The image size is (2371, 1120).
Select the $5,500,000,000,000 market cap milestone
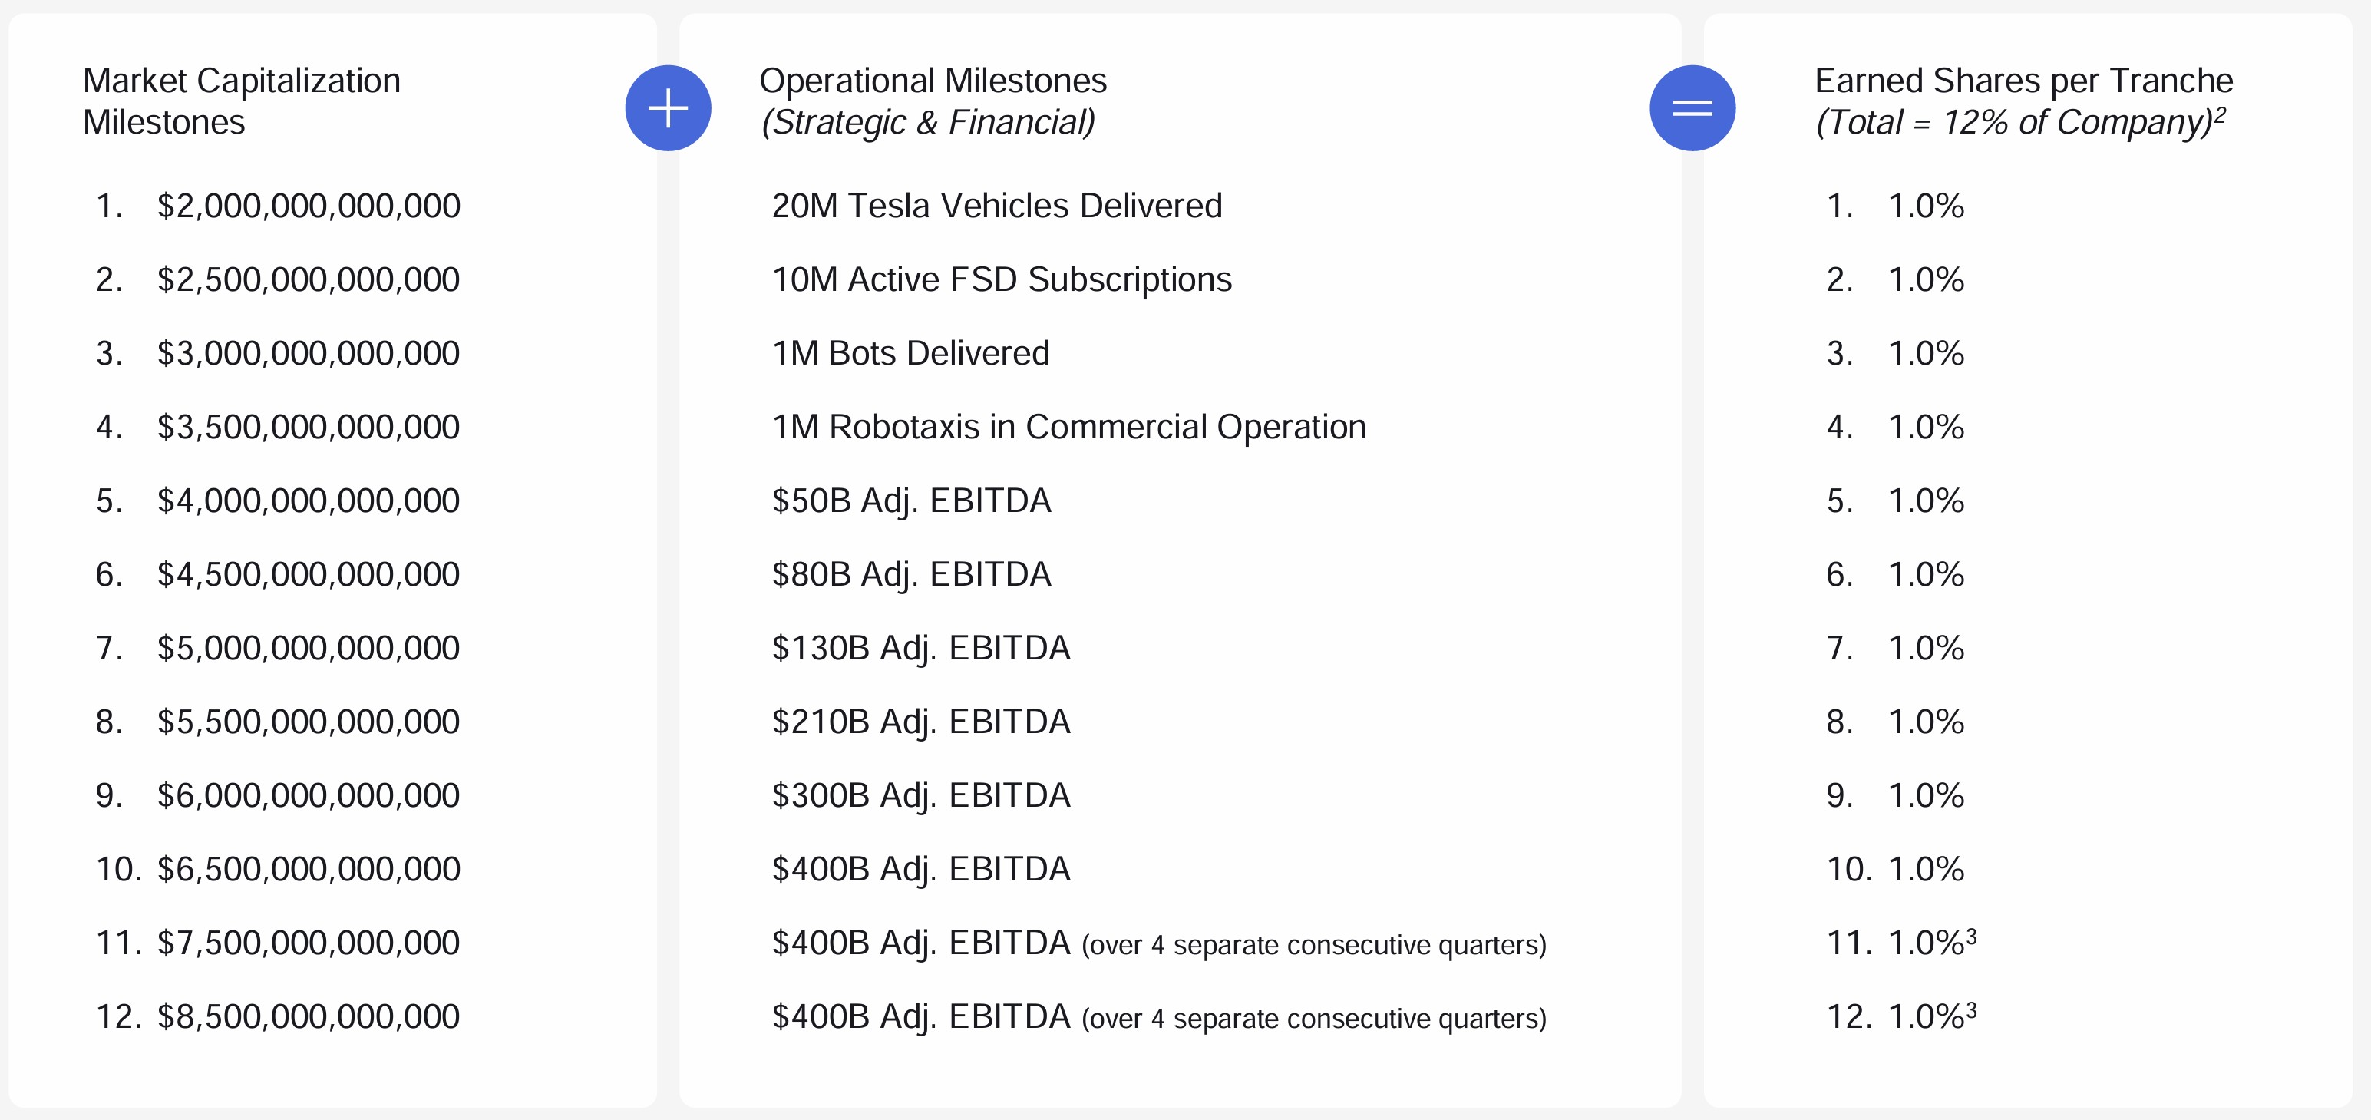tap(309, 722)
